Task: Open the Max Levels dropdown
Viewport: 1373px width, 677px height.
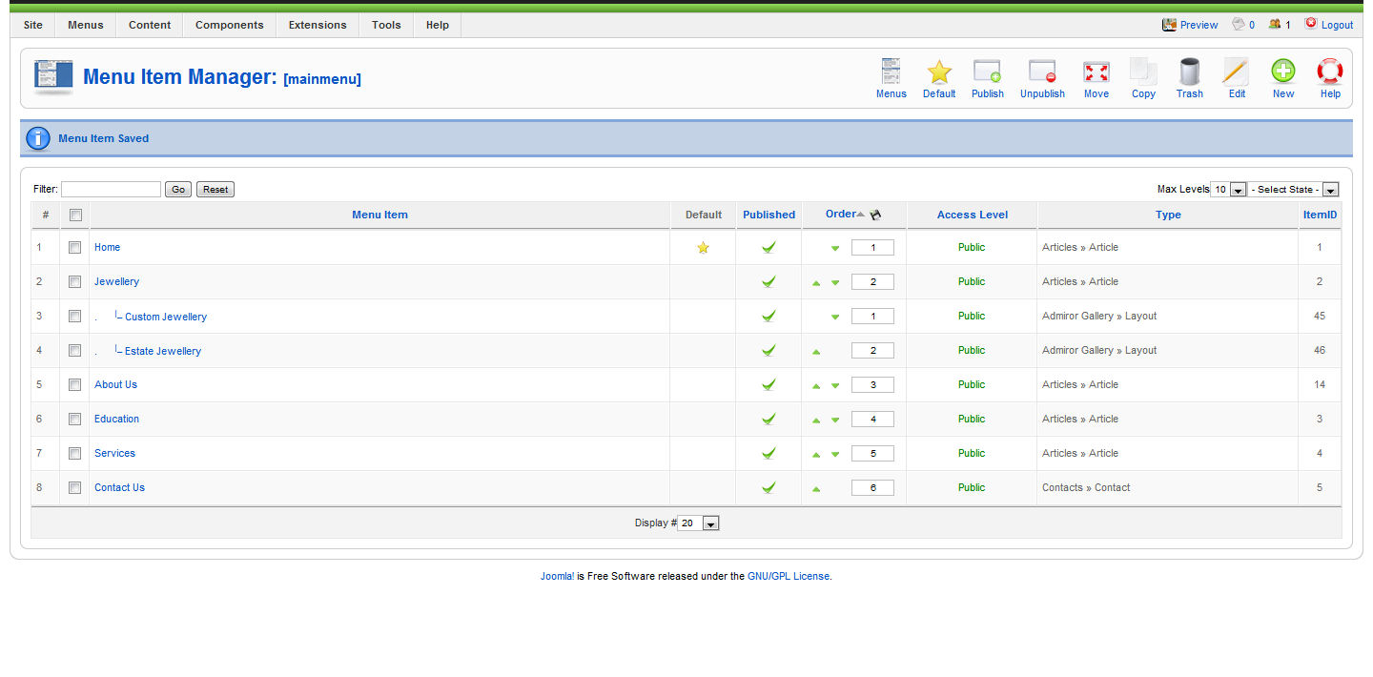Action: [1228, 190]
